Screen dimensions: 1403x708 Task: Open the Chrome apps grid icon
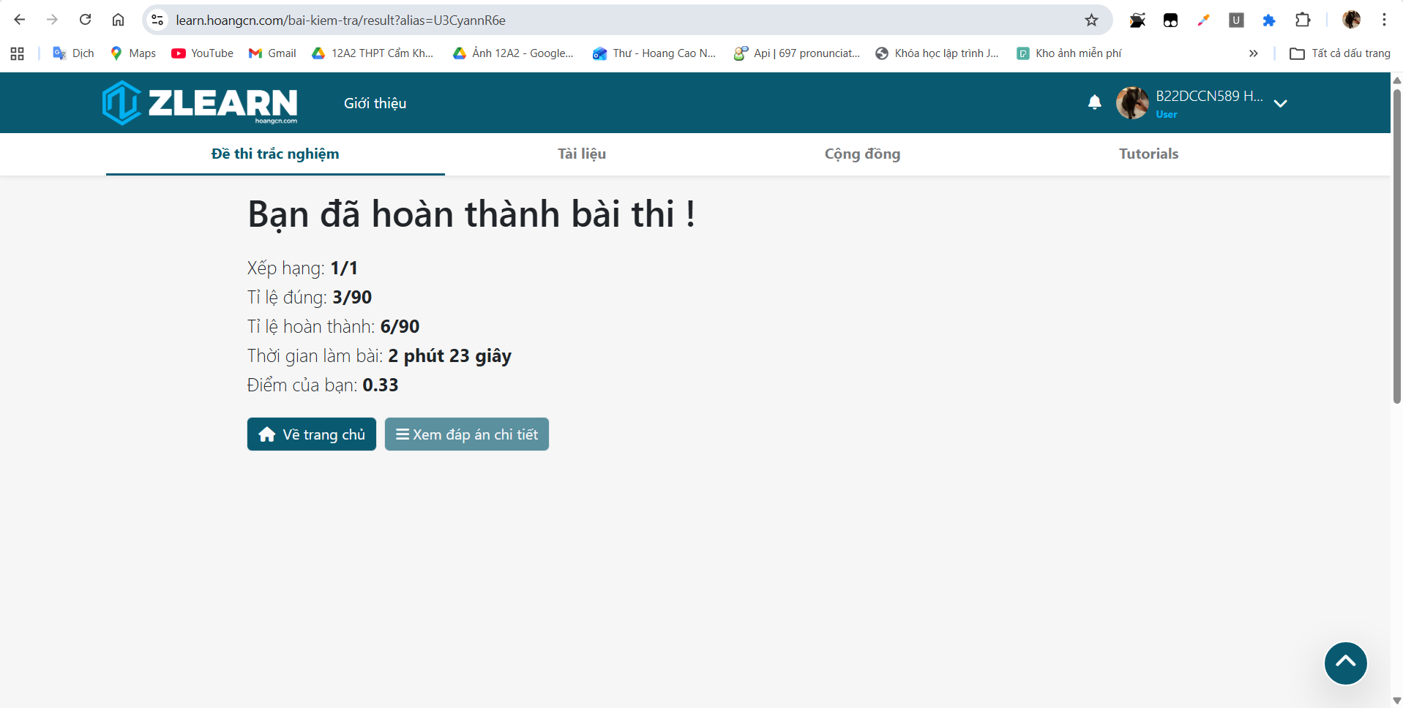click(18, 53)
